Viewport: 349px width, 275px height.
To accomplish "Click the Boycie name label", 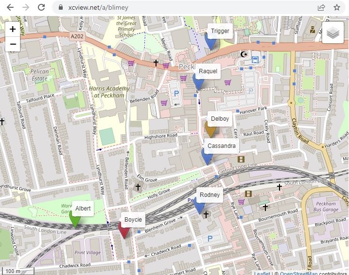I will (133, 220).
